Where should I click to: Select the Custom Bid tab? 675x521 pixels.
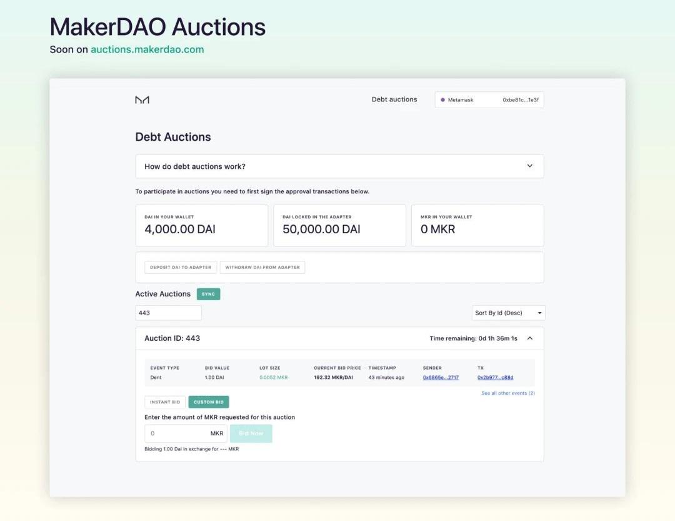[x=209, y=402]
